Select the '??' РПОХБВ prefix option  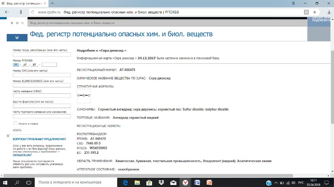[x=16, y=65]
